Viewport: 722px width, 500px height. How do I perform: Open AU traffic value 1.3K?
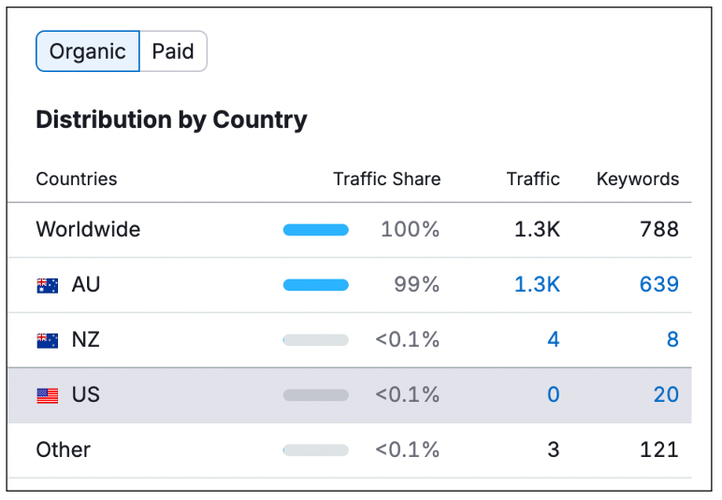point(537,284)
